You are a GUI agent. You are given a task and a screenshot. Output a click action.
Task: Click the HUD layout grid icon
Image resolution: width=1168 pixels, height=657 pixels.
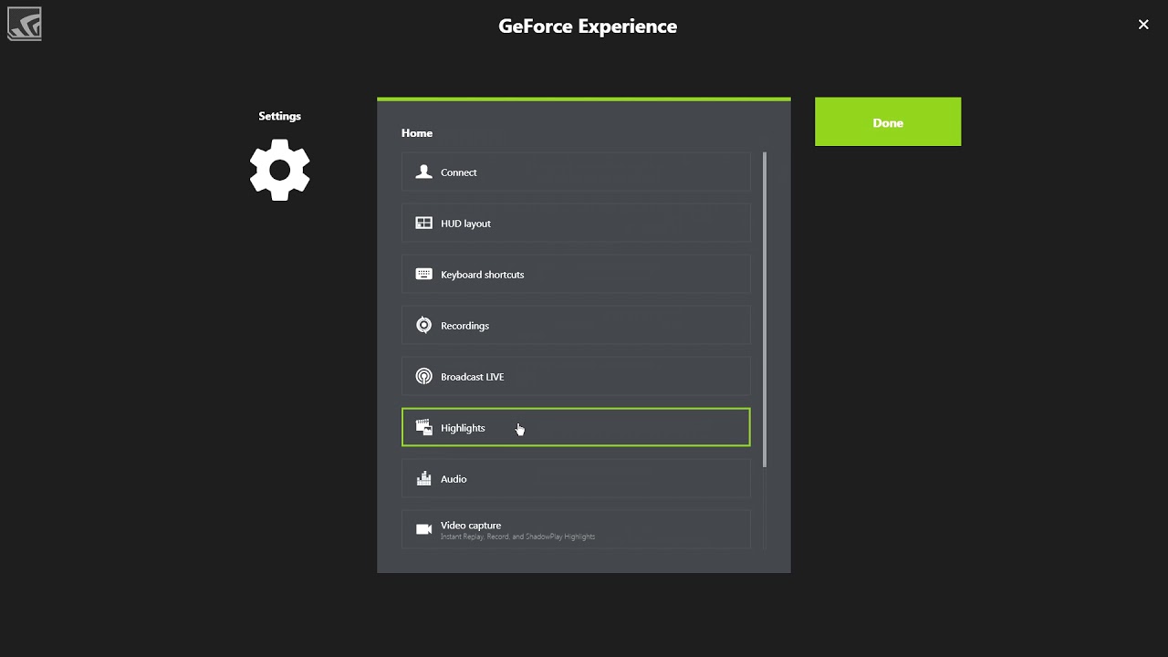(423, 223)
